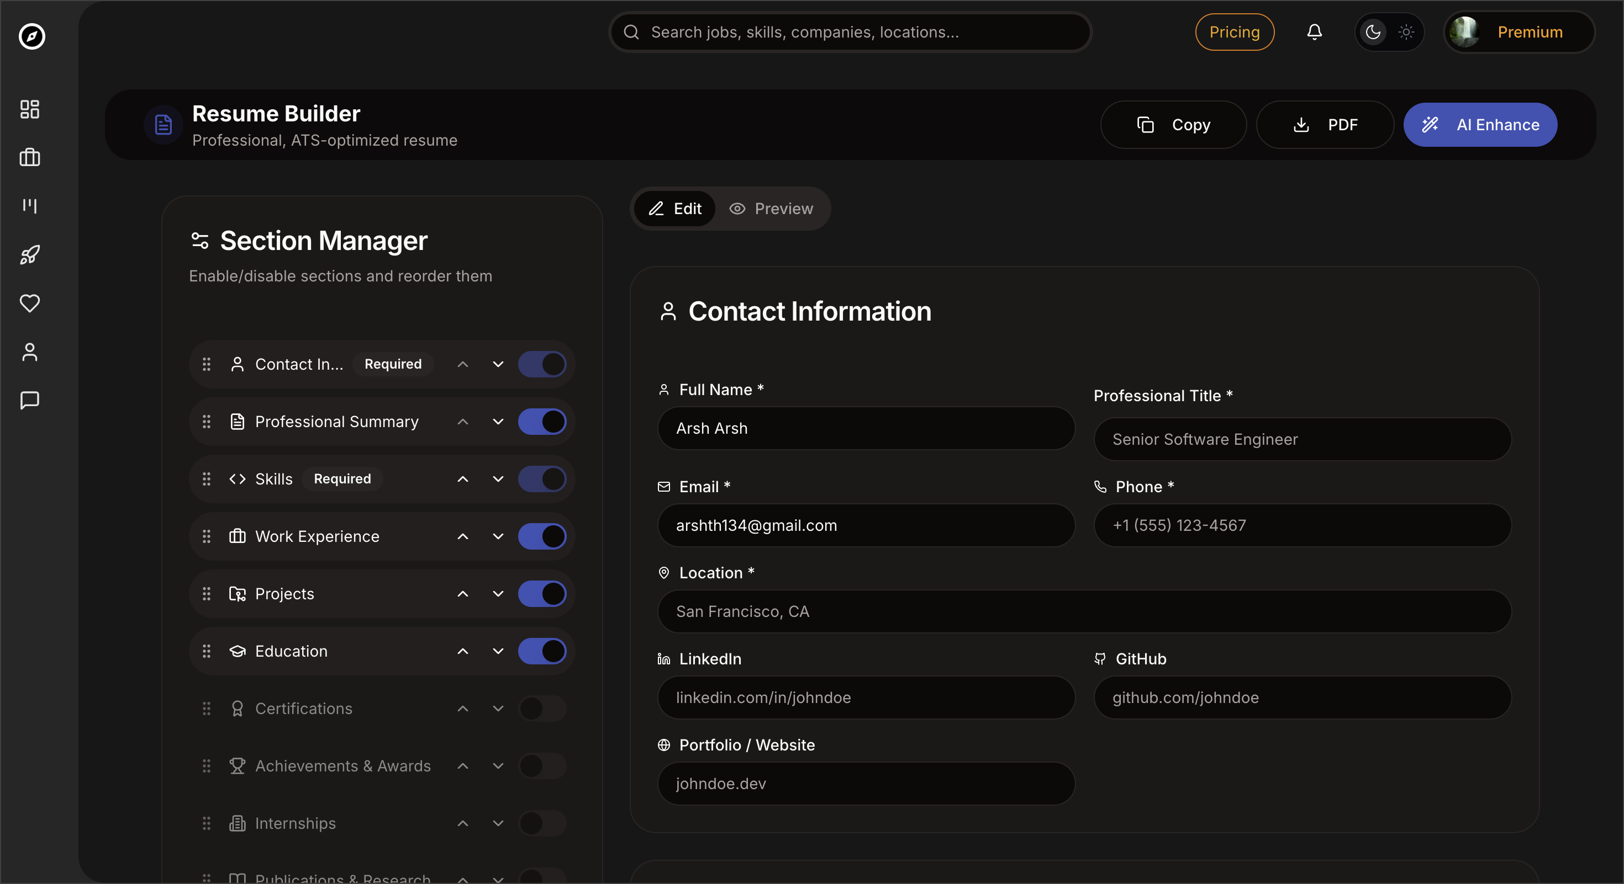This screenshot has width=1624, height=884.
Task: Click the compass logo icon
Action: click(31, 36)
